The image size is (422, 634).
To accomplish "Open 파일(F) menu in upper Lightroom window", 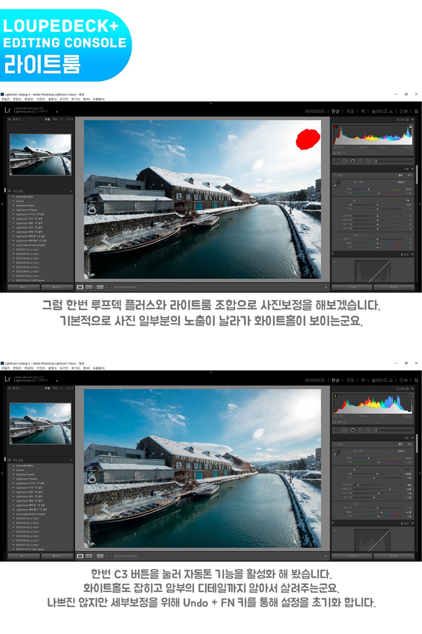I will tap(6, 99).
